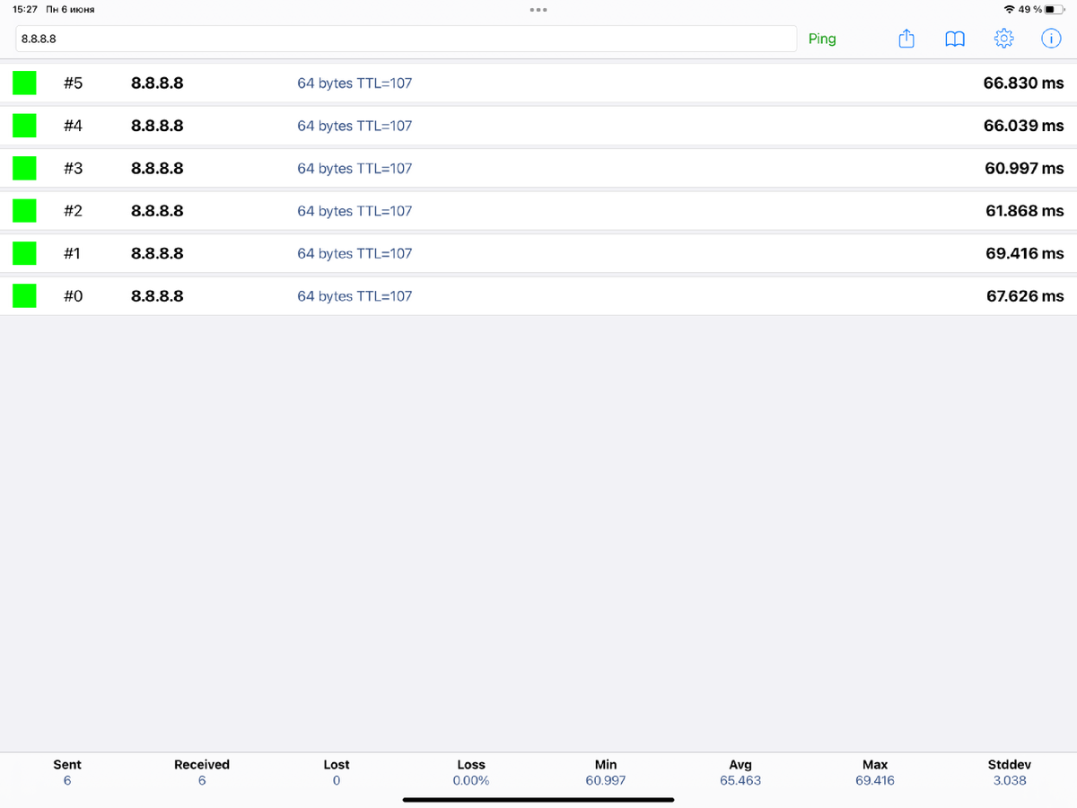The width and height of the screenshot is (1077, 808).
Task: Select the 61.868 ms result
Action: coord(1024,211)
